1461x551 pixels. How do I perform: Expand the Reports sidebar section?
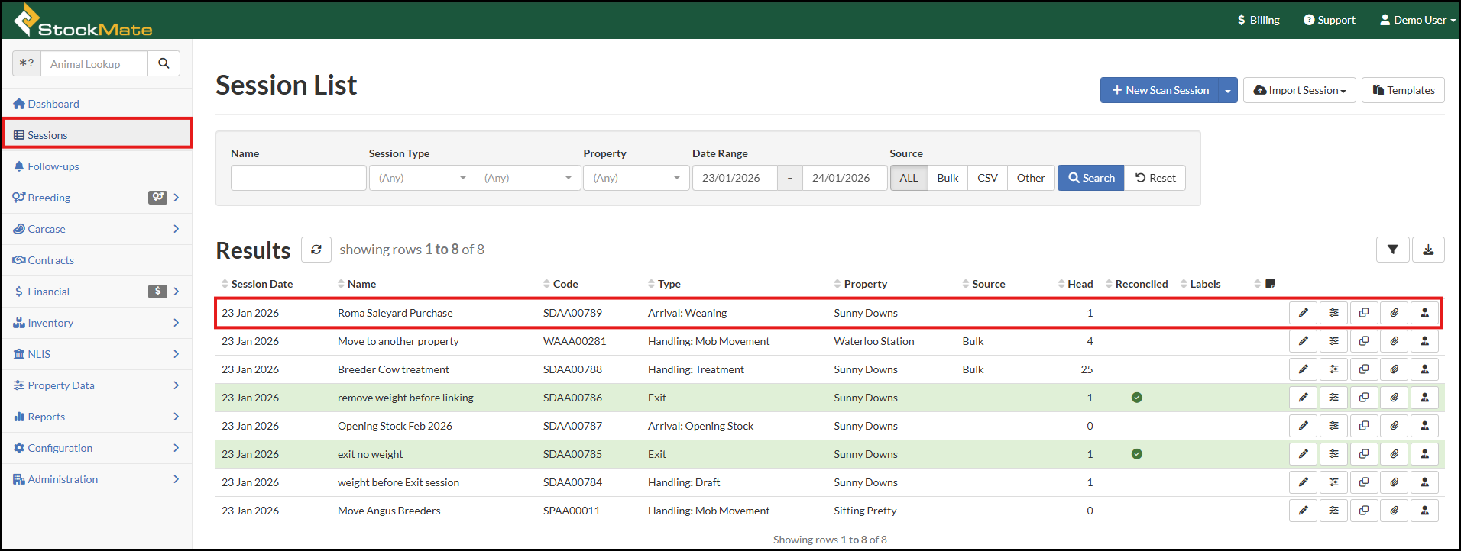pyautogui.click(x=97, y=417)
